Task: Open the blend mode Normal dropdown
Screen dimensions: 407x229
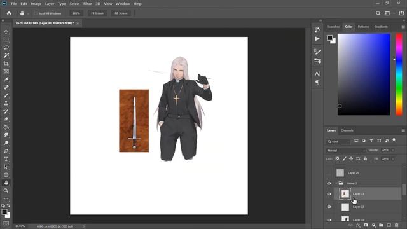Action: click(346, 150)
